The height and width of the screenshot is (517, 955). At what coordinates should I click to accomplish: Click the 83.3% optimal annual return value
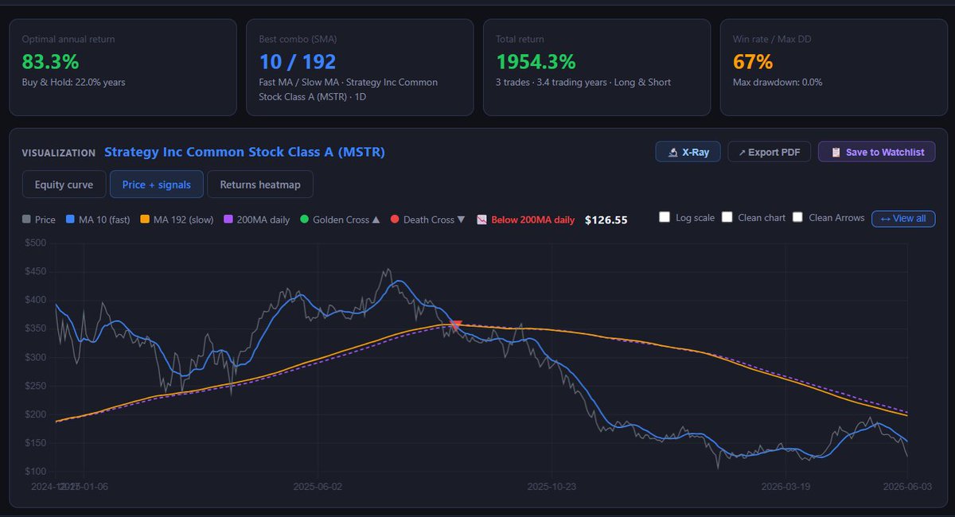tap(50, 61)
